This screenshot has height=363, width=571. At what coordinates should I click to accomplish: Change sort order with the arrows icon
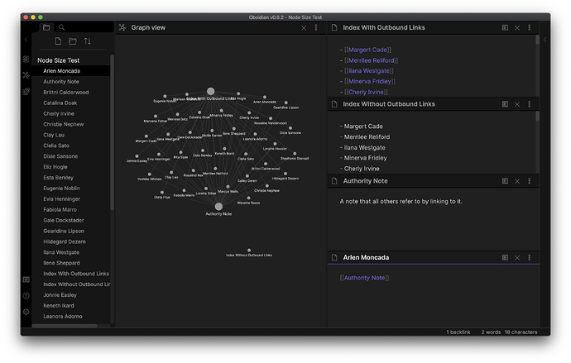[88, 41]
